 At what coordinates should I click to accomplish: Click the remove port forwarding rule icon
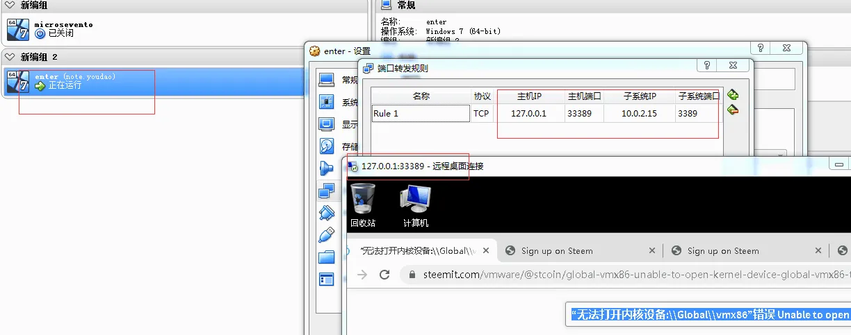click(x=732, y=110)
